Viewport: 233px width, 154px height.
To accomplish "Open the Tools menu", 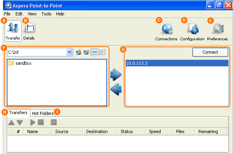I will [46, 14].
